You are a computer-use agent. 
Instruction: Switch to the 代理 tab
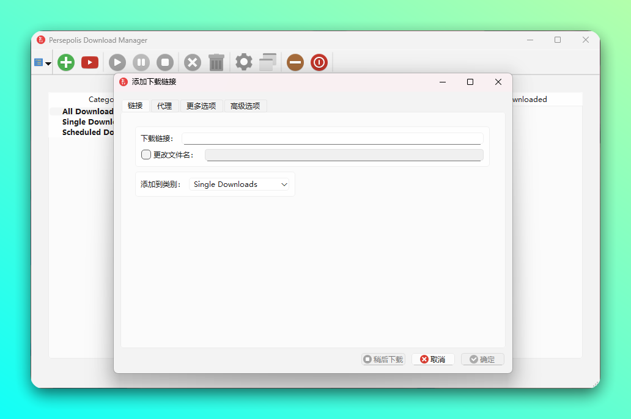[x=164, y=106]
